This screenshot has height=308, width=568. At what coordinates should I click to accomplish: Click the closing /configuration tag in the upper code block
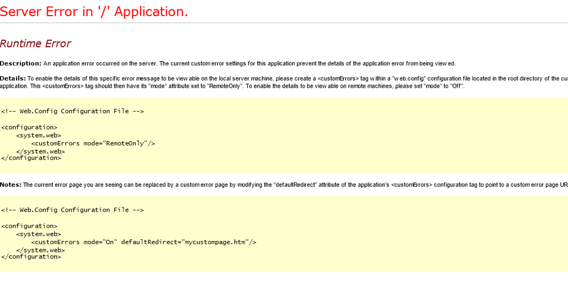coord(31,158)
